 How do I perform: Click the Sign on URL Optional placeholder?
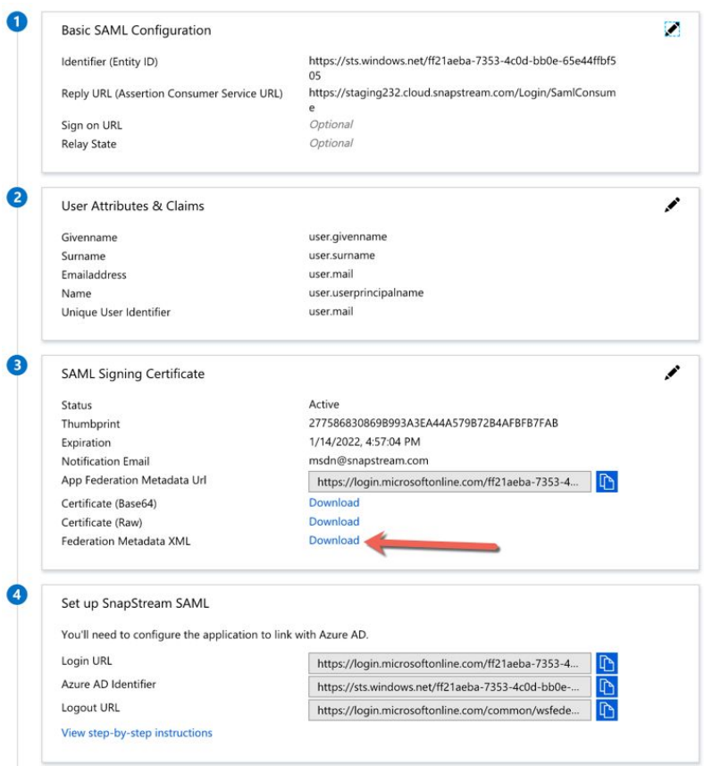(331, 124)
